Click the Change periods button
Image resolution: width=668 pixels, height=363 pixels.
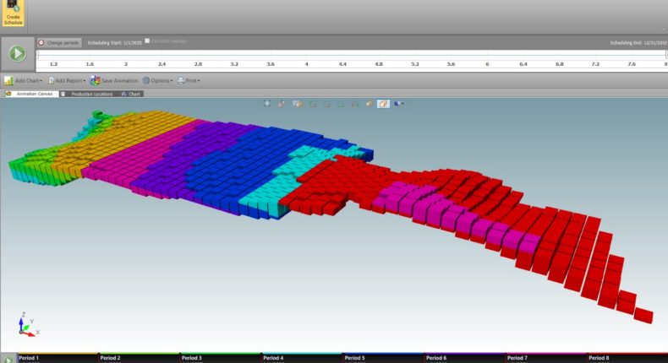tap(59, 42)
